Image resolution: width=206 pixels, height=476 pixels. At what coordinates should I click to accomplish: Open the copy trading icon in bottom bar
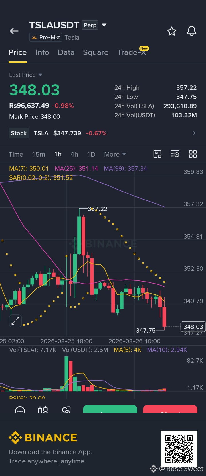(x=66, y=410)
